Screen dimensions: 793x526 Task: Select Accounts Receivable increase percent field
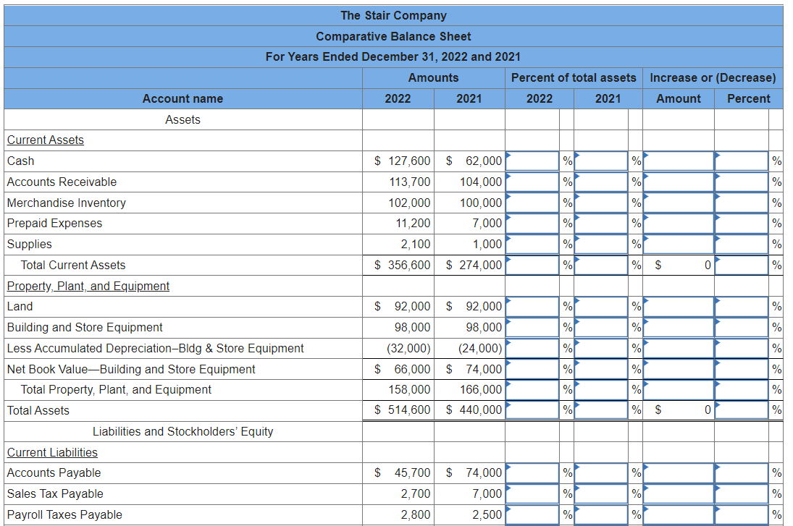pos(742,182)
